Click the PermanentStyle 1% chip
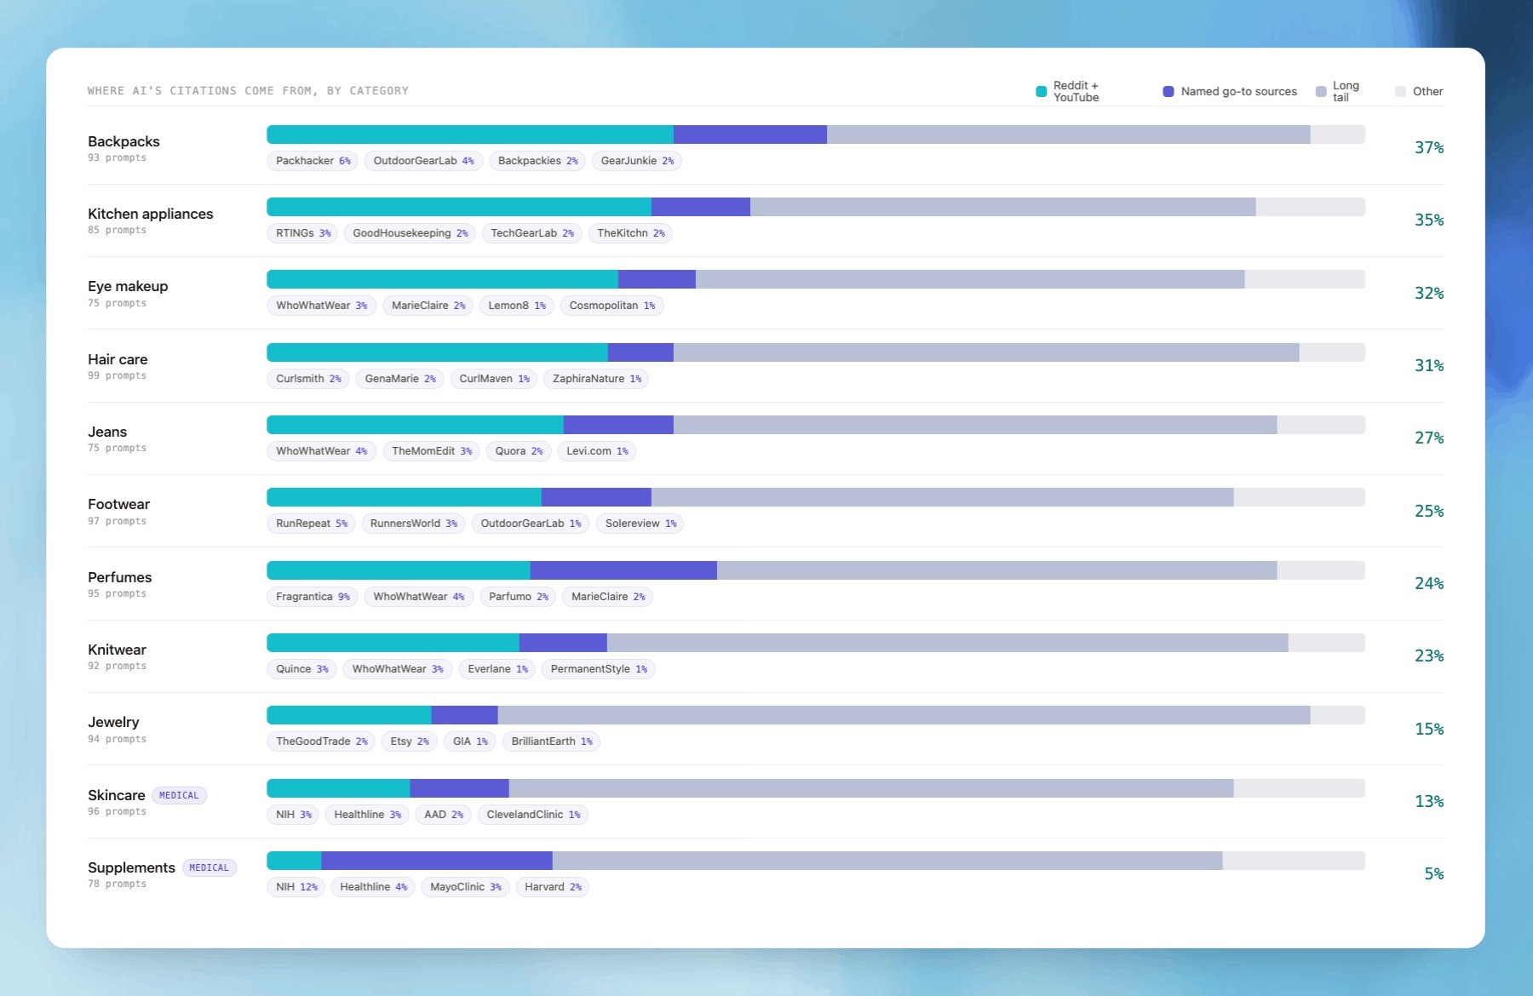 tap(599, 669)
